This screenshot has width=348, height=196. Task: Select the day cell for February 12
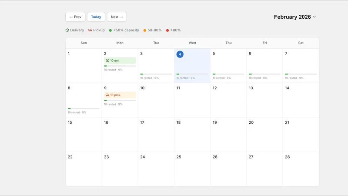point(228,100)
